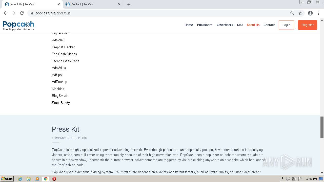The height and width of the screenshot is (182, 324).
Task: Open the Techno Geek Zone link
Action: pos(66,61)
